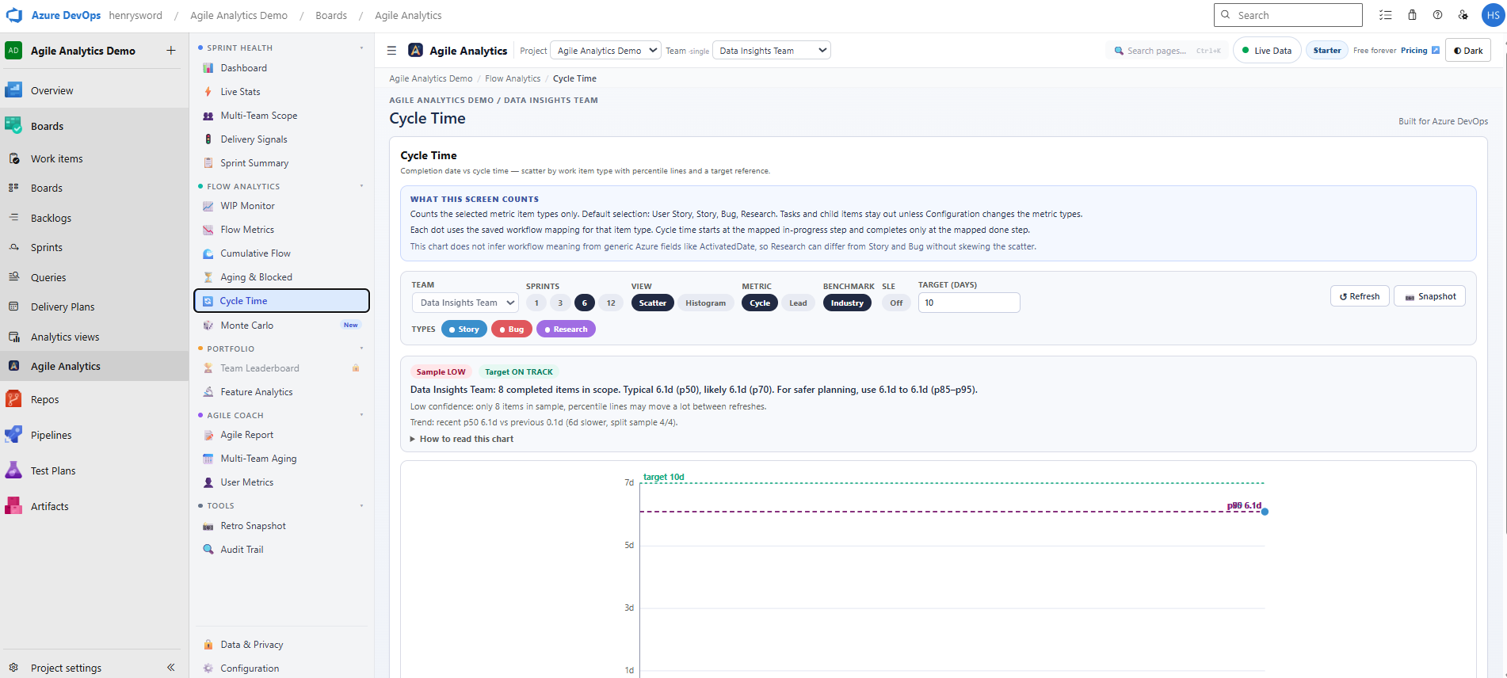Open the Sprints icon in sidebar

pos(13,247)
